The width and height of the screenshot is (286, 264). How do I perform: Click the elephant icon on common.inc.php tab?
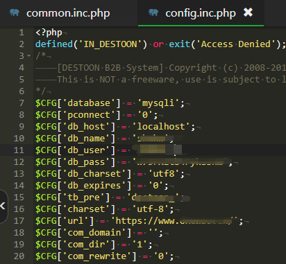pos(15,12)
